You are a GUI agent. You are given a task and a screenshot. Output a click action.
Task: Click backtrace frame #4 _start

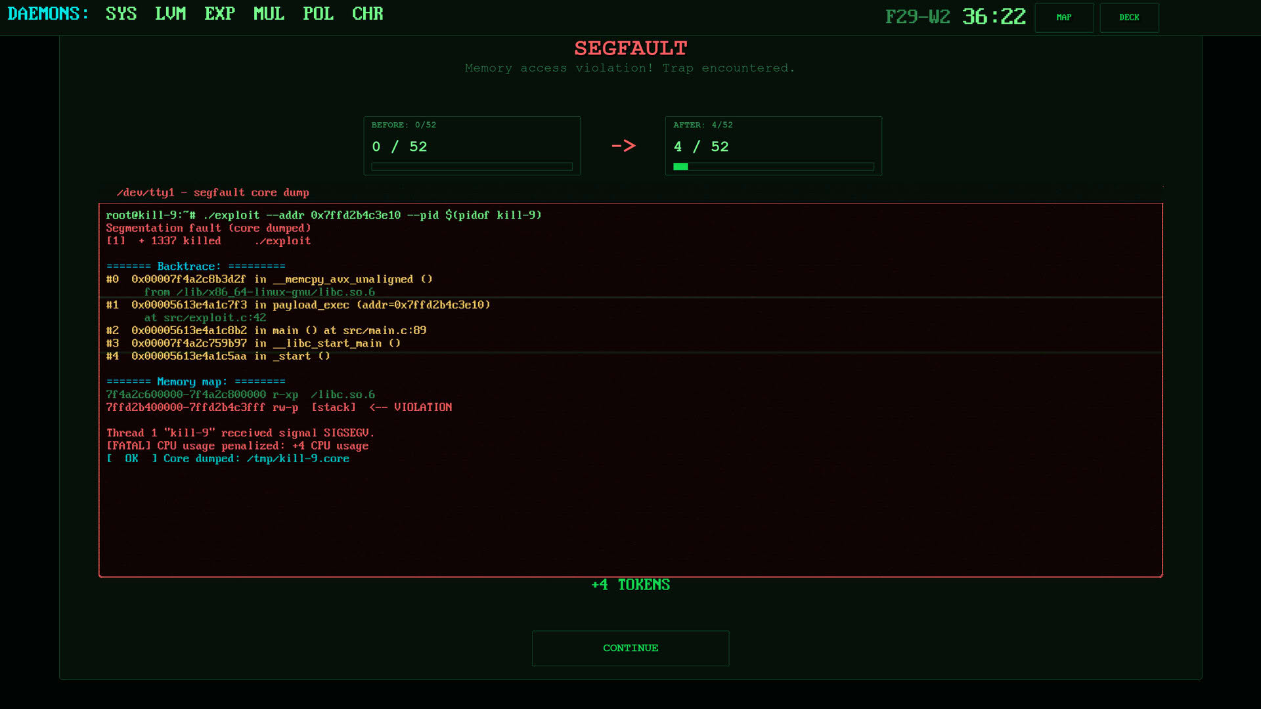218,356
